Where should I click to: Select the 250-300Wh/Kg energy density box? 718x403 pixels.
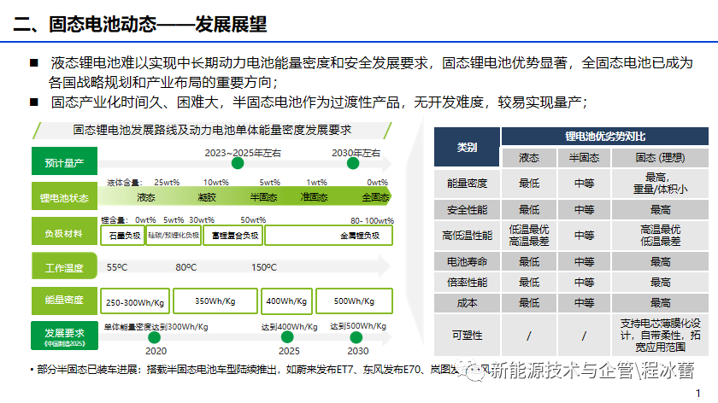point(136,301)
